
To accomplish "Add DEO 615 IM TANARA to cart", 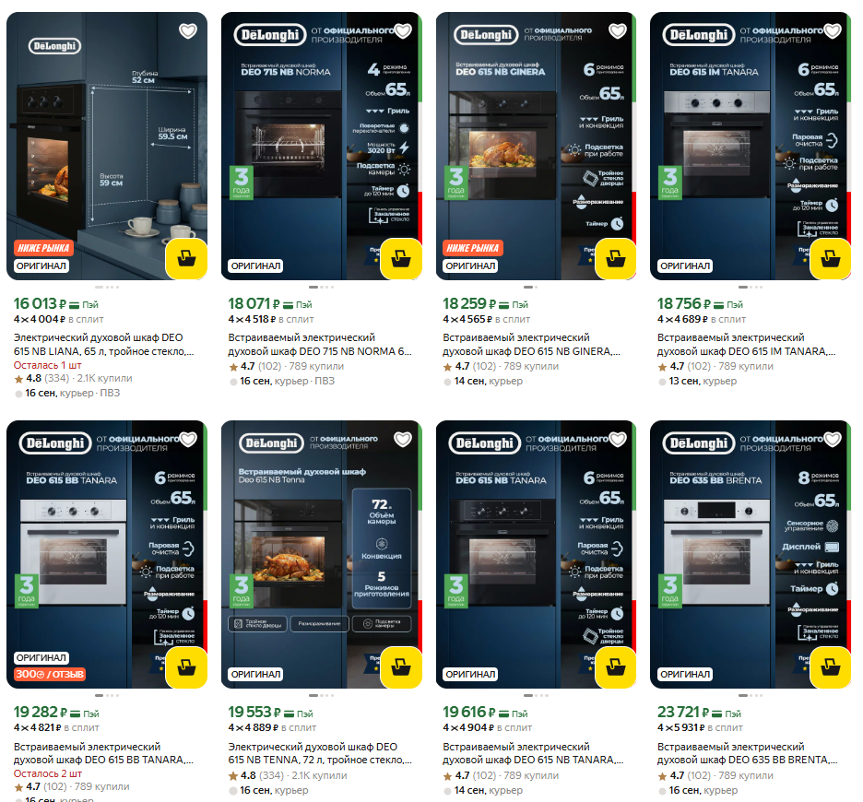I will 831,259.
